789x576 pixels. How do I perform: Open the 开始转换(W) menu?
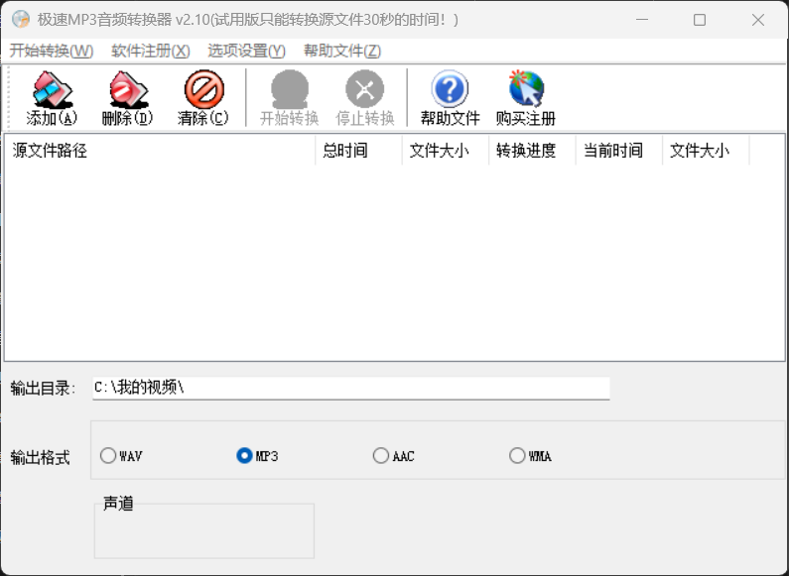point(52,51)
